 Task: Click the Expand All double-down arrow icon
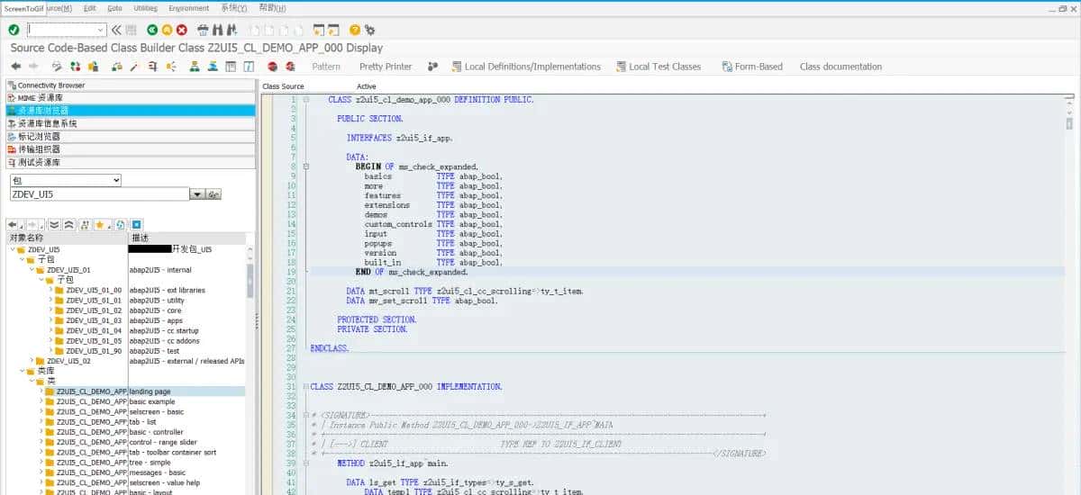point(54,224)
